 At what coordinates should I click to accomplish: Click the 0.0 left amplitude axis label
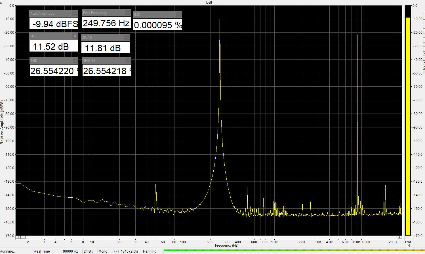pyautogui.click(x=12, y=5)
